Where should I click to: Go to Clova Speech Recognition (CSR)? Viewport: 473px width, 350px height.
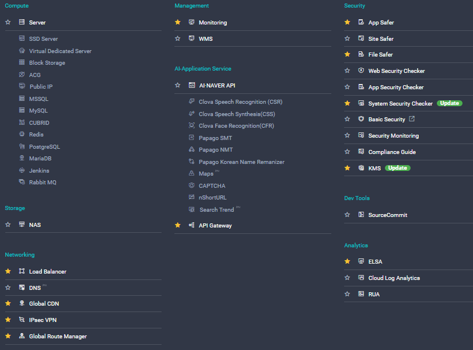click(x=240, y=102)
